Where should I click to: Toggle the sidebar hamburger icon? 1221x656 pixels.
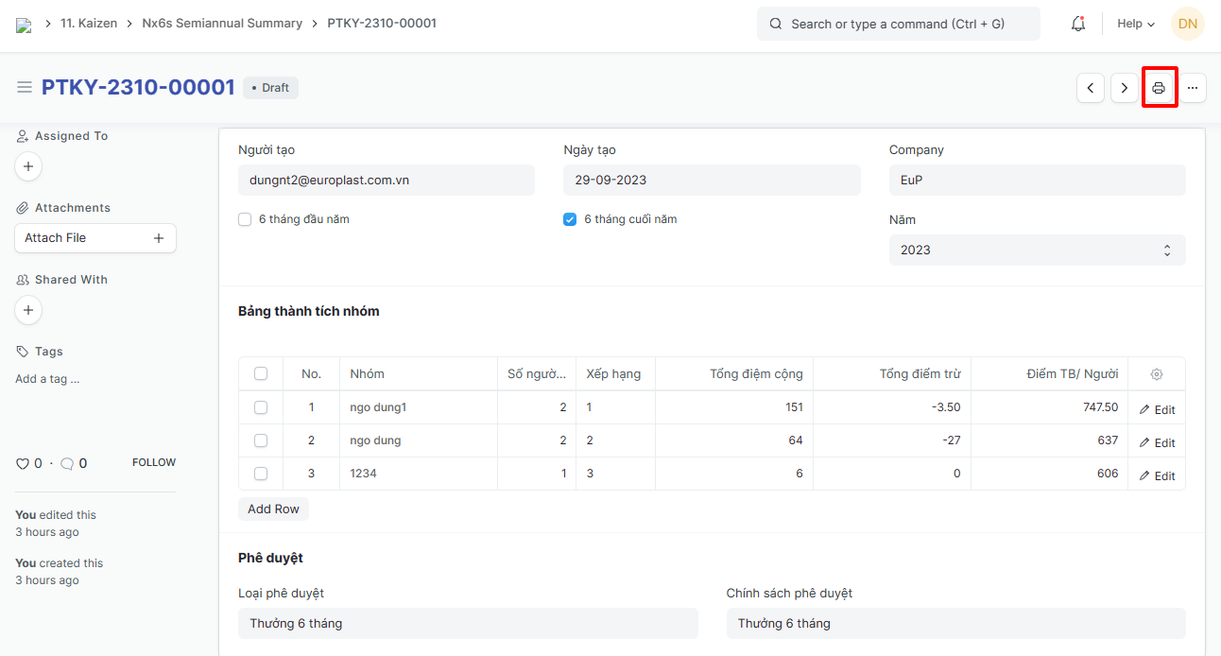coord(25,87)
